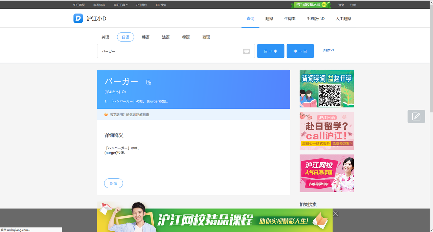Open 学习资讯 in top bar

[x=99, y=5]
